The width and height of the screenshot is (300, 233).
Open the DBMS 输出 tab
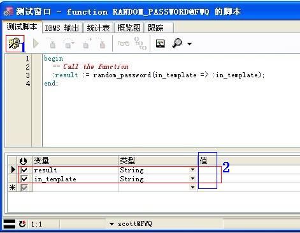click(62, 28)
